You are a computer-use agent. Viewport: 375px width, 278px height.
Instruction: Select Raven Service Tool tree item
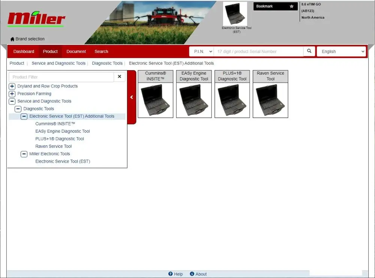(54, 147)
